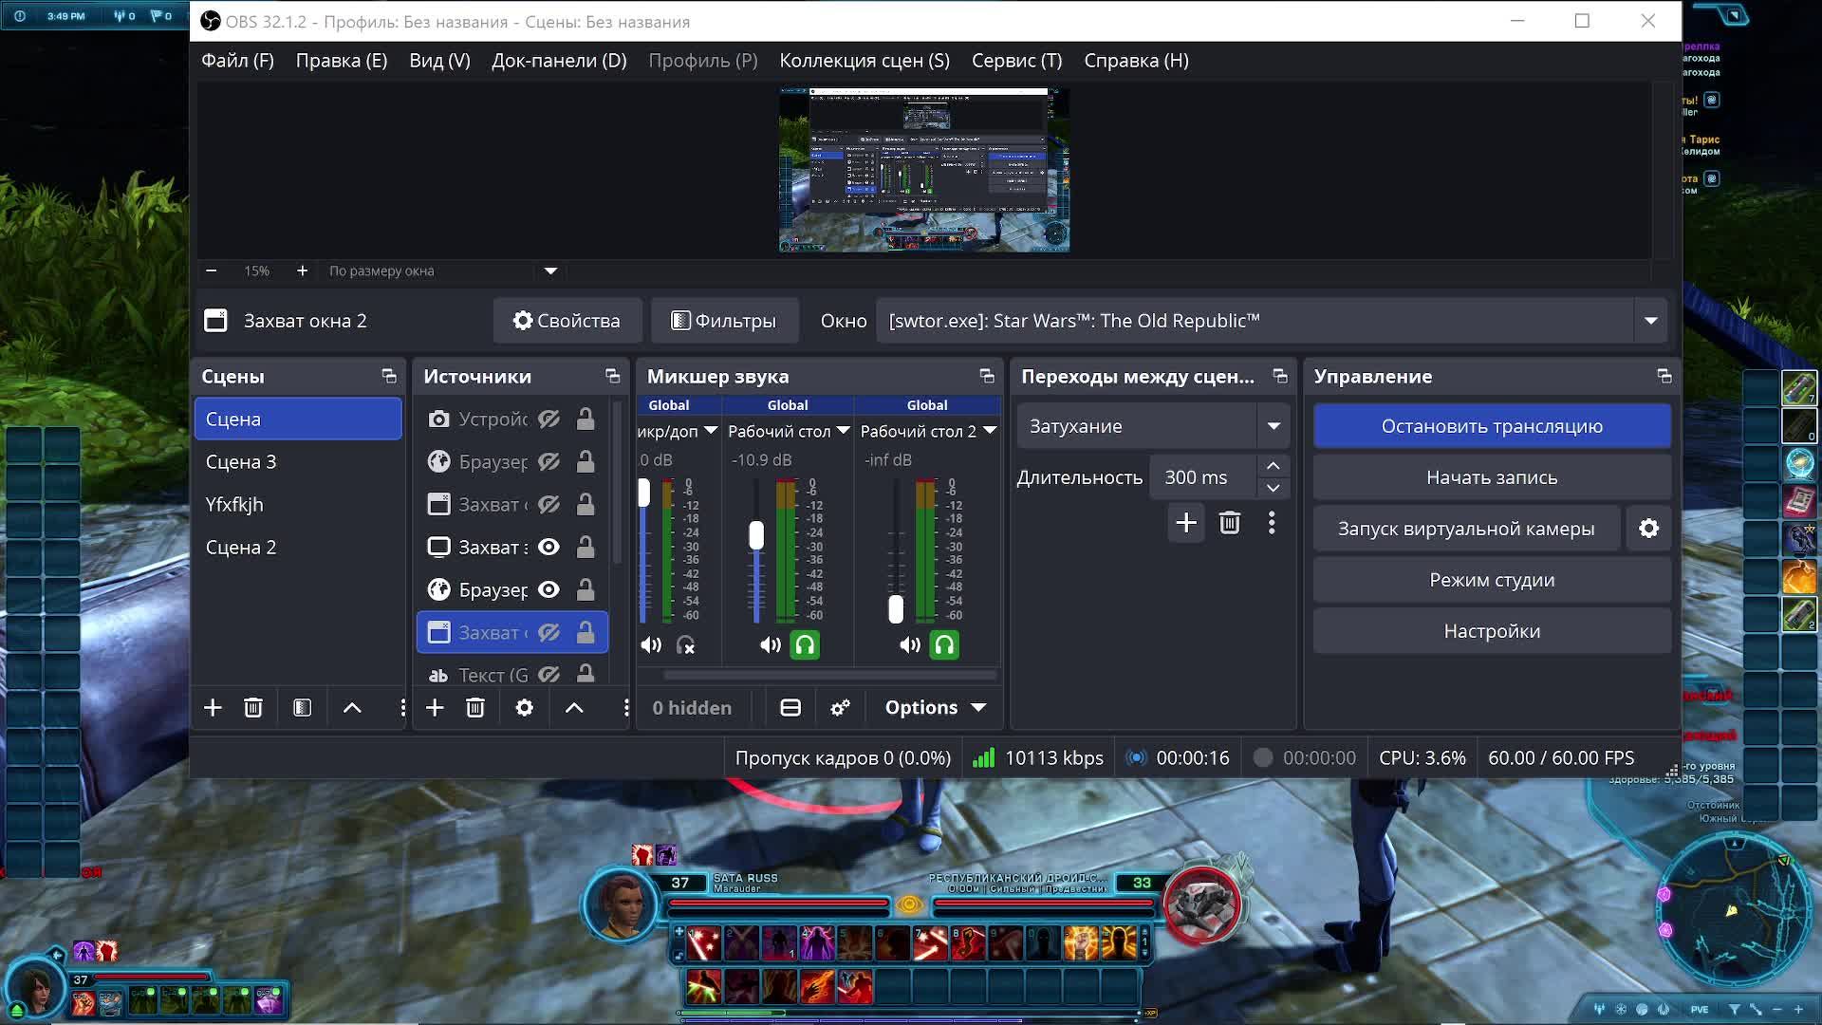Mute the first mixer channel speaker
This screenshot has height=1025, width=1822.
click(651, 645)
